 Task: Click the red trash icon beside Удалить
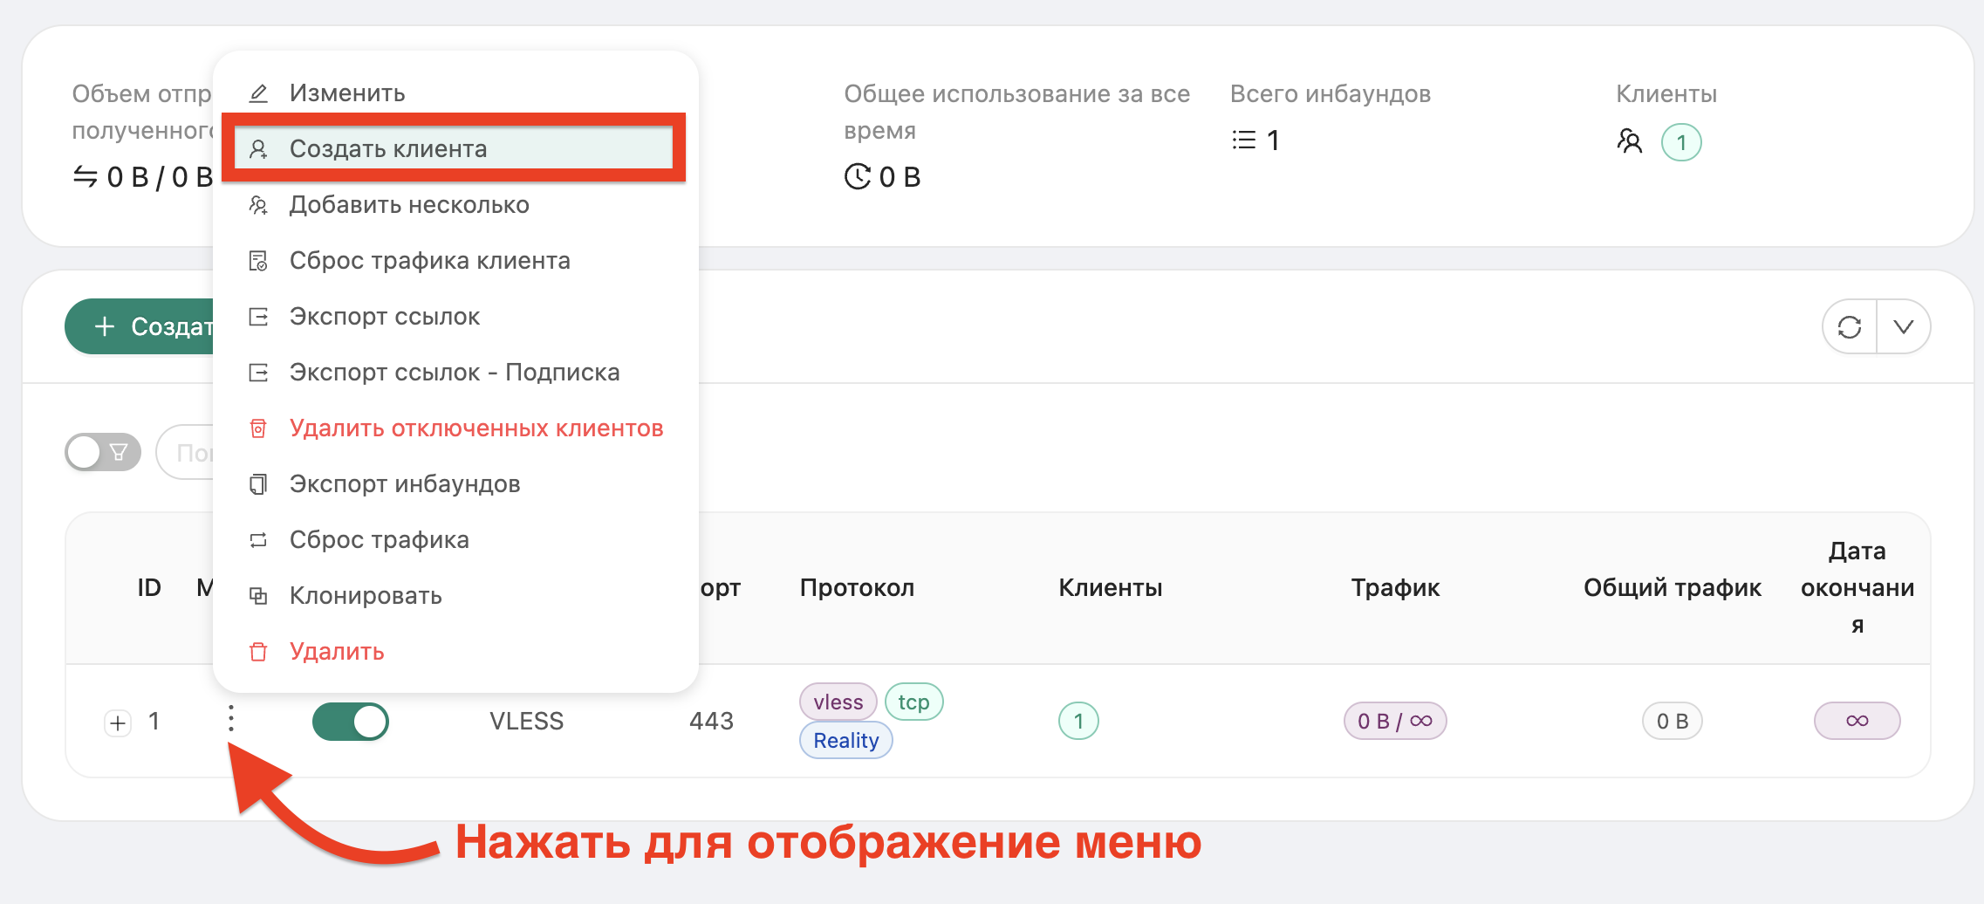tap(257, 651)
